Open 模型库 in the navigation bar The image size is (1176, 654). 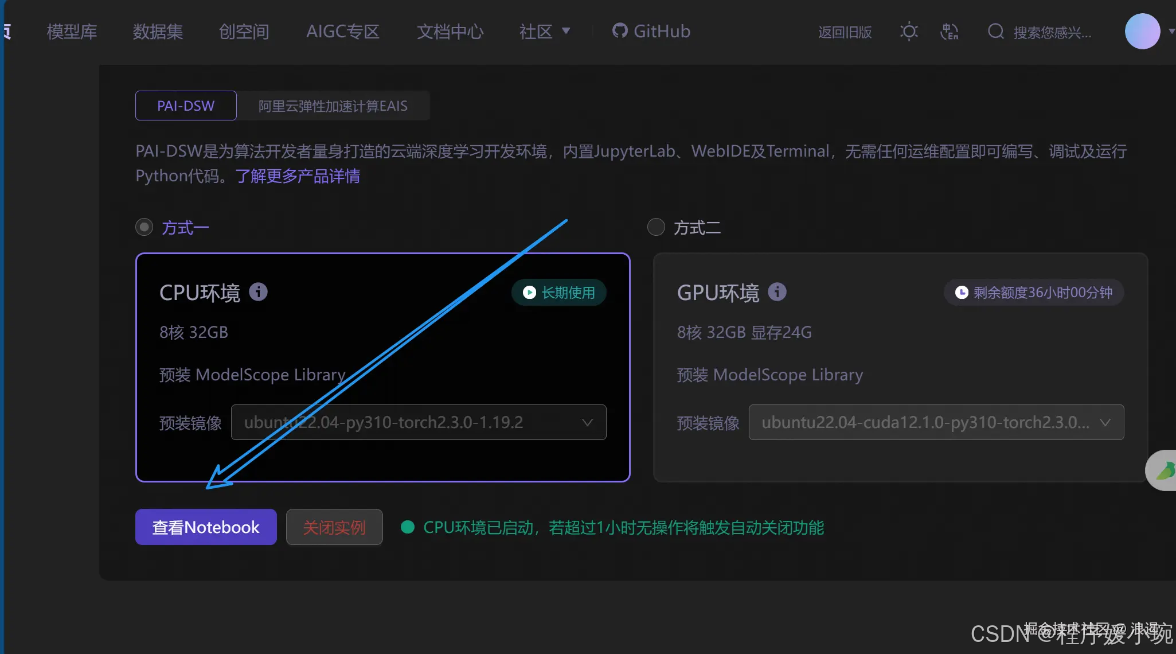tap(72, 31)
